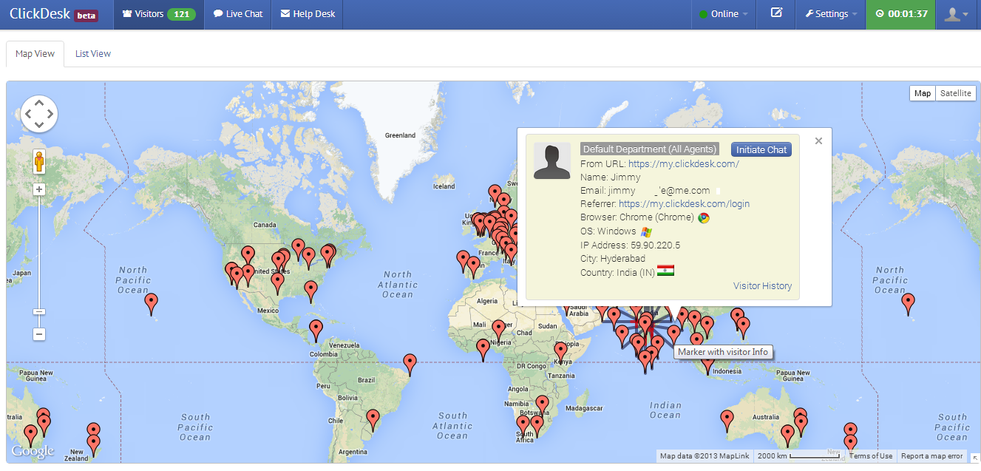
Task: Open the Online status dropdown
Action: [x=723, y=14]
